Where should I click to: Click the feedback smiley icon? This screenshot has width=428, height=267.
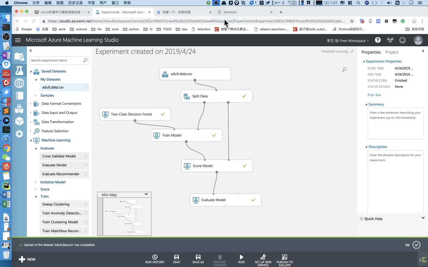point(402,40)
